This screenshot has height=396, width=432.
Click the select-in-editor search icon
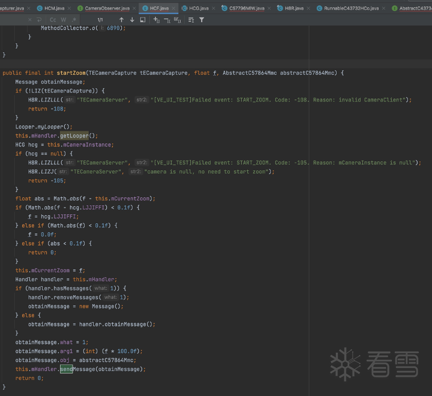143,20
